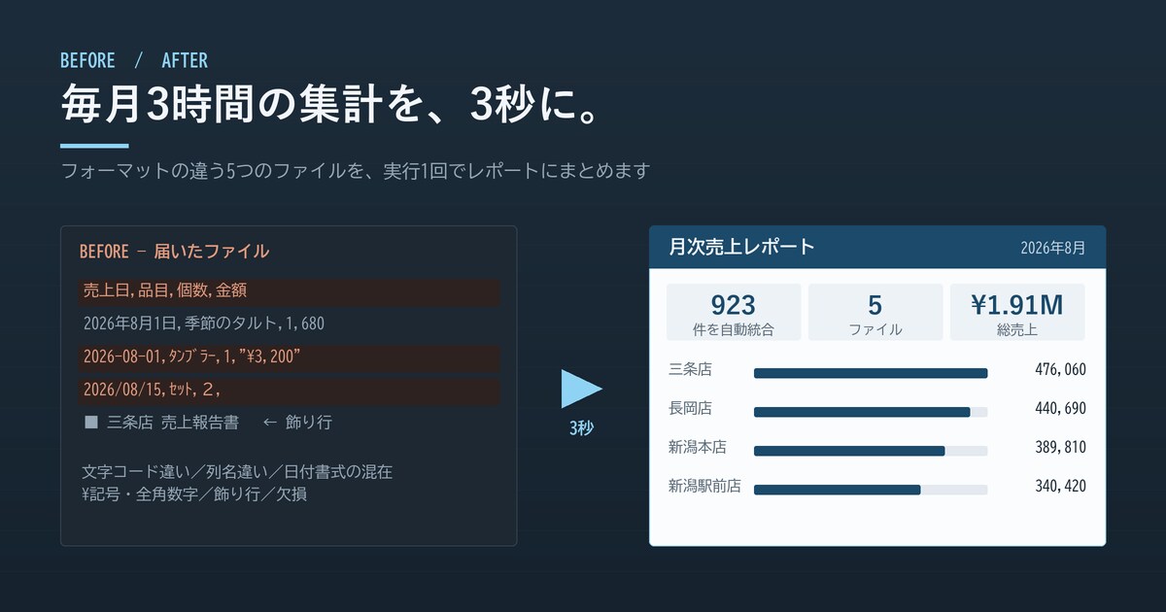Click the value '389,810'
This screenshot has width=1166, height=612.
[1061, 448]
